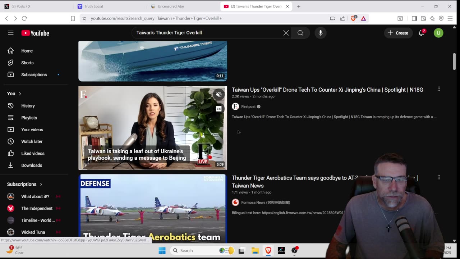Toggle captions CC on Firstpost preview

(x=218, y=109)
